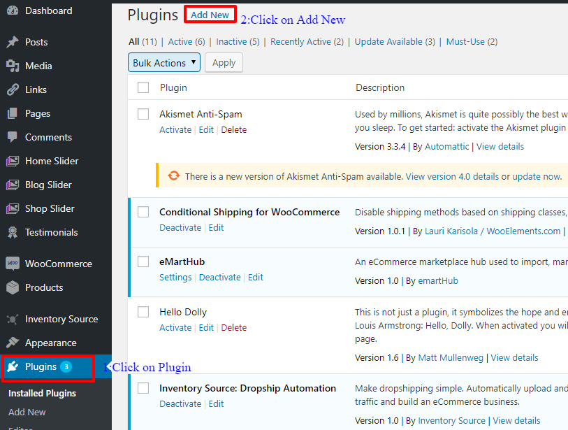This screenshot has height=430, width=568.
Task: Filter plugins by Inactive (5)
Action: tap(238, 42)
